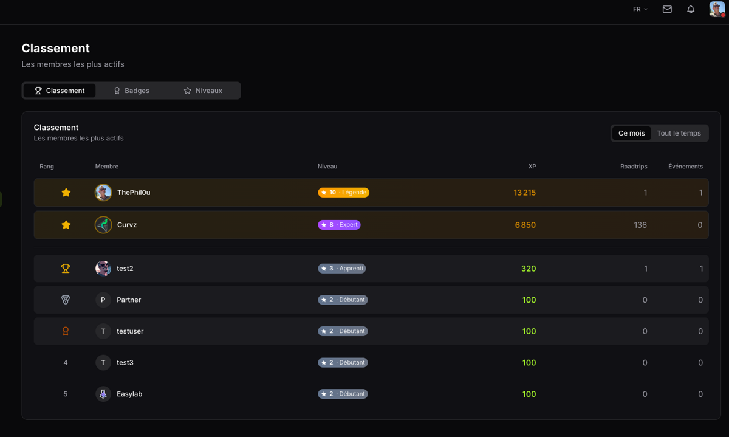Open the user profile avatar menu
Screen dimensions: 729x437
(x=717, y=9)
